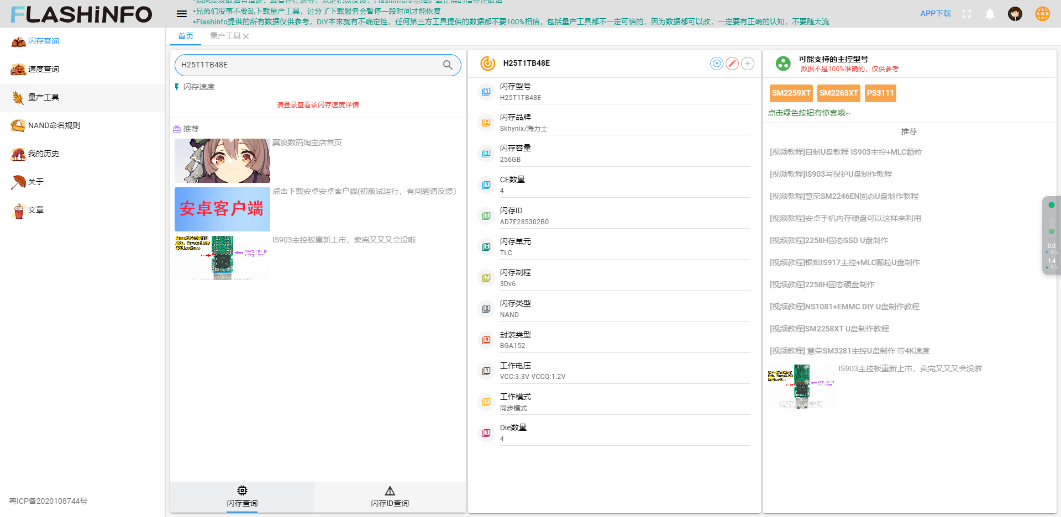Viewport: 1061px width, 517px height.
Task: Select the 闪存查询 bottom tab
Action: coord(242,497)
